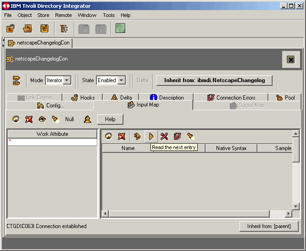Click the 'Read the next entry' play icon
This screenshot has height=251, width=306.
point(151,136)
